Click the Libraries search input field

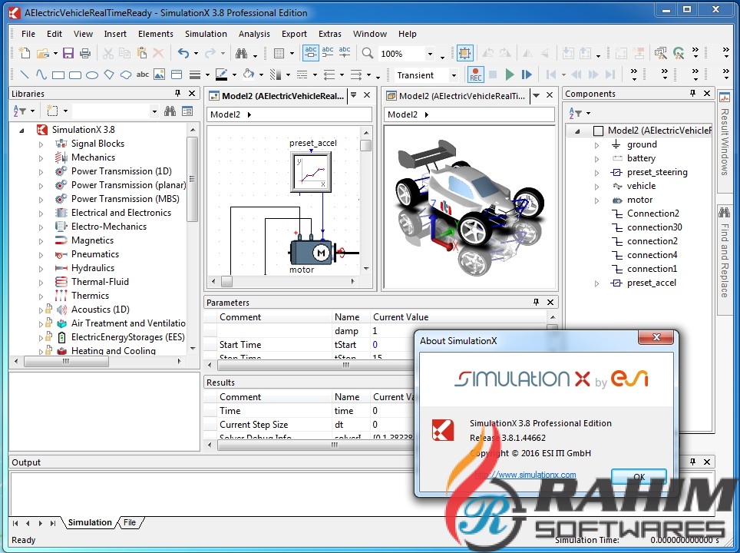pos(111,111)
